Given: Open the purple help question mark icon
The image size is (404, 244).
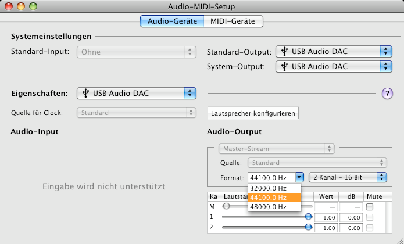Looking at the screenshot, I should [387, 93].
